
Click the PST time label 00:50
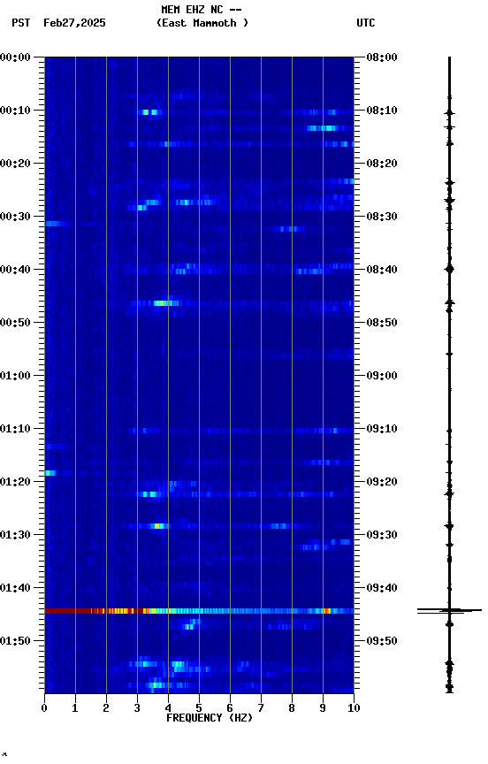click(x=15, y=323)
